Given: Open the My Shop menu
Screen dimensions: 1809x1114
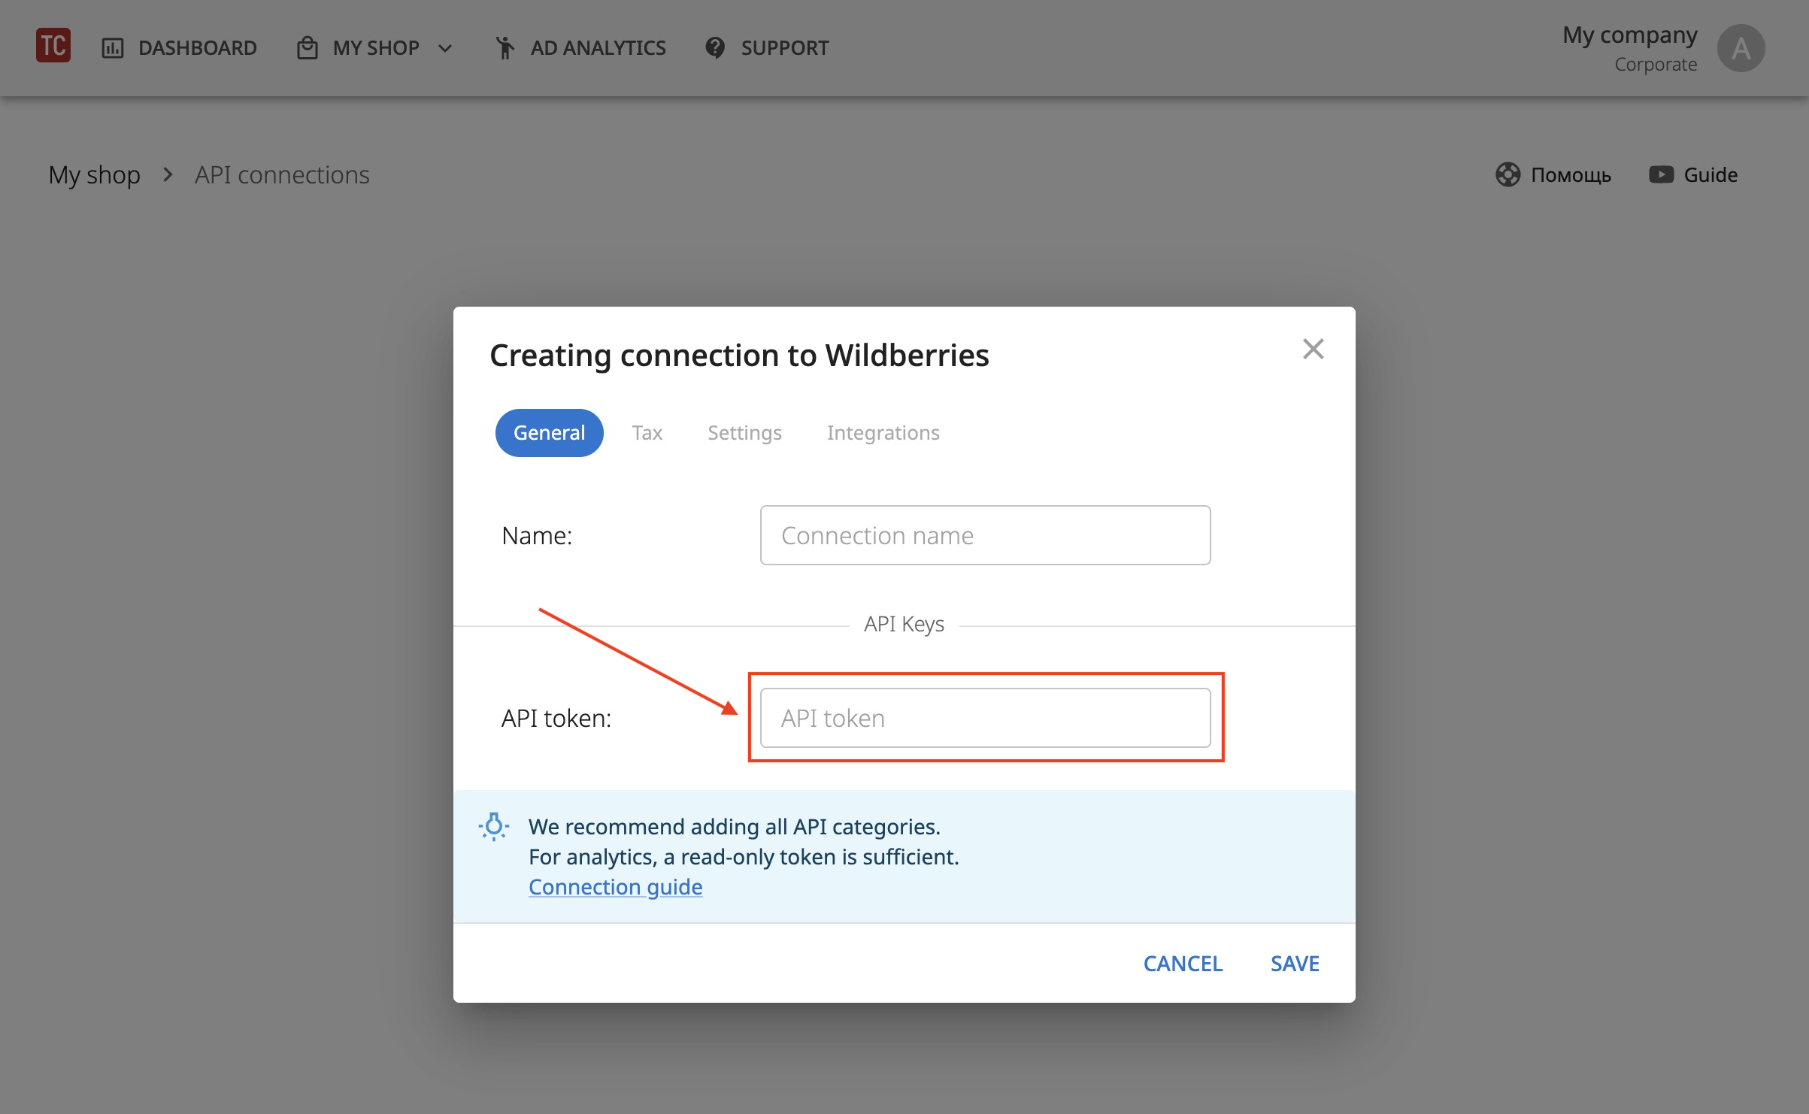Looking at the screenshot, I should pos(375,47).
